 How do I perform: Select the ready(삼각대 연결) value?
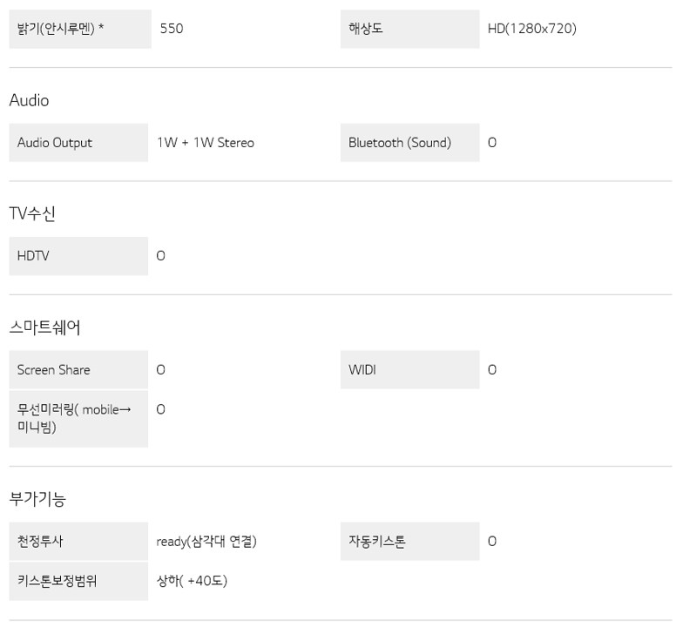[x=206, y=542]
